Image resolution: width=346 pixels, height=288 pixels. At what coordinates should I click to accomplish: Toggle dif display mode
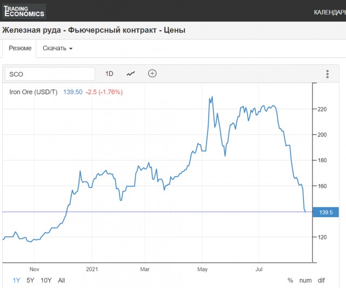point(321,280)
